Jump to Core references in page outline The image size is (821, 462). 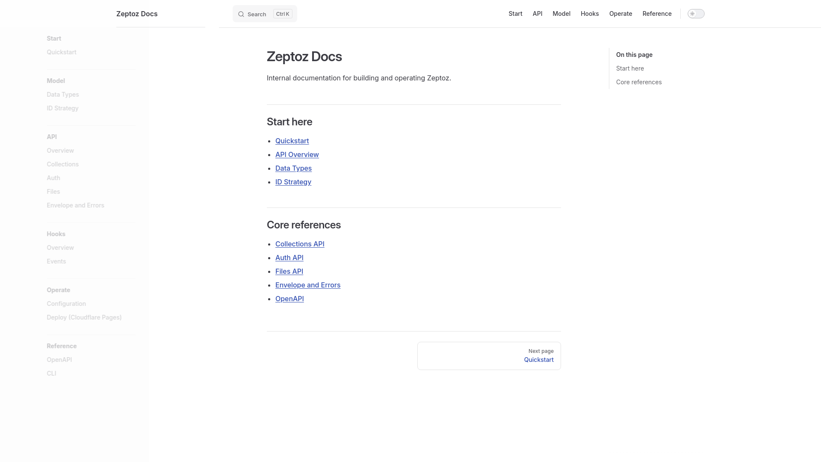[x=639, y=82]
